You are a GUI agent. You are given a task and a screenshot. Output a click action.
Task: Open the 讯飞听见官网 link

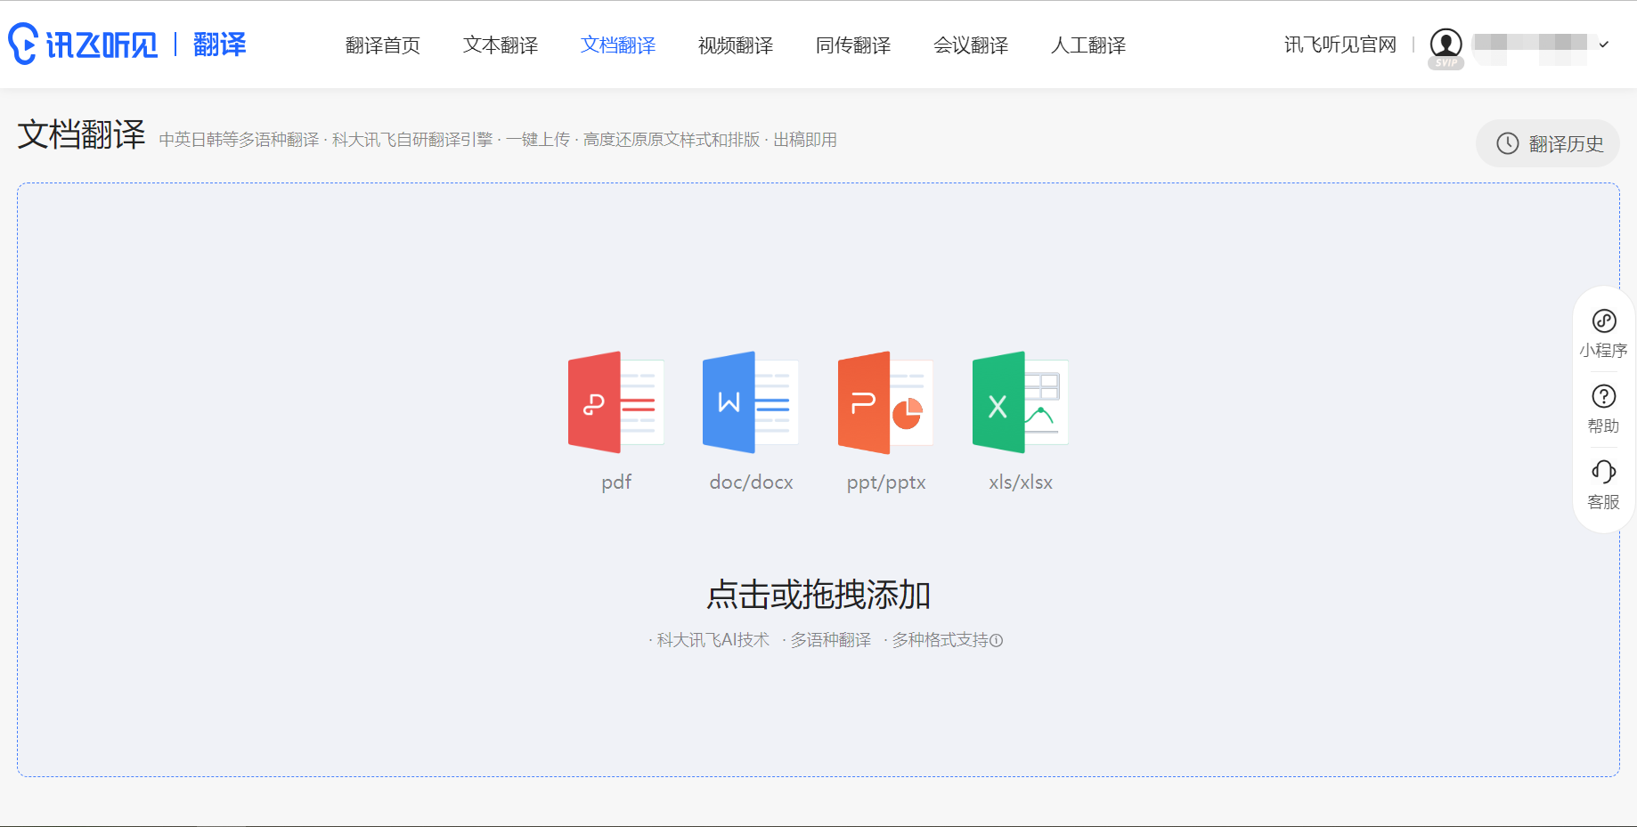[x=1340, y=45]
